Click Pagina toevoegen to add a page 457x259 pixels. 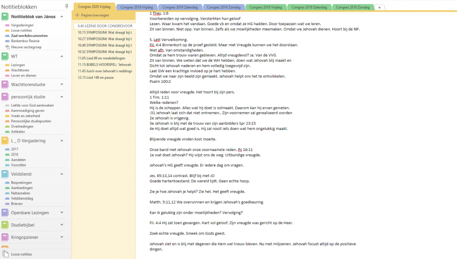click(95, 15)
